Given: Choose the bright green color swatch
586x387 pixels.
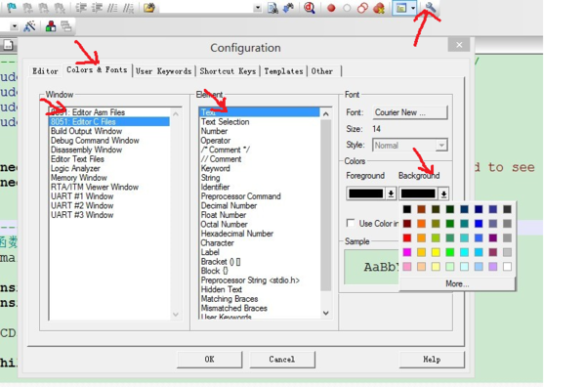Looking at the screenshot, I should click(x=450, y=252).
